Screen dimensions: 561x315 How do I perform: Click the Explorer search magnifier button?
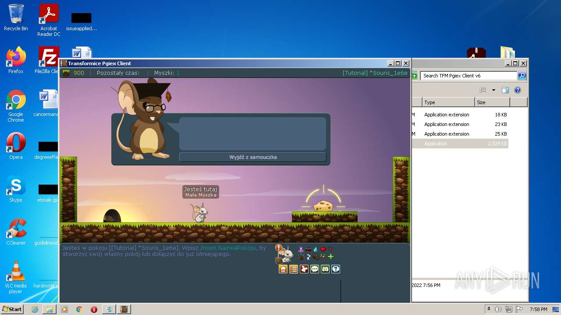pyautogui.click(x=522, y=76)
